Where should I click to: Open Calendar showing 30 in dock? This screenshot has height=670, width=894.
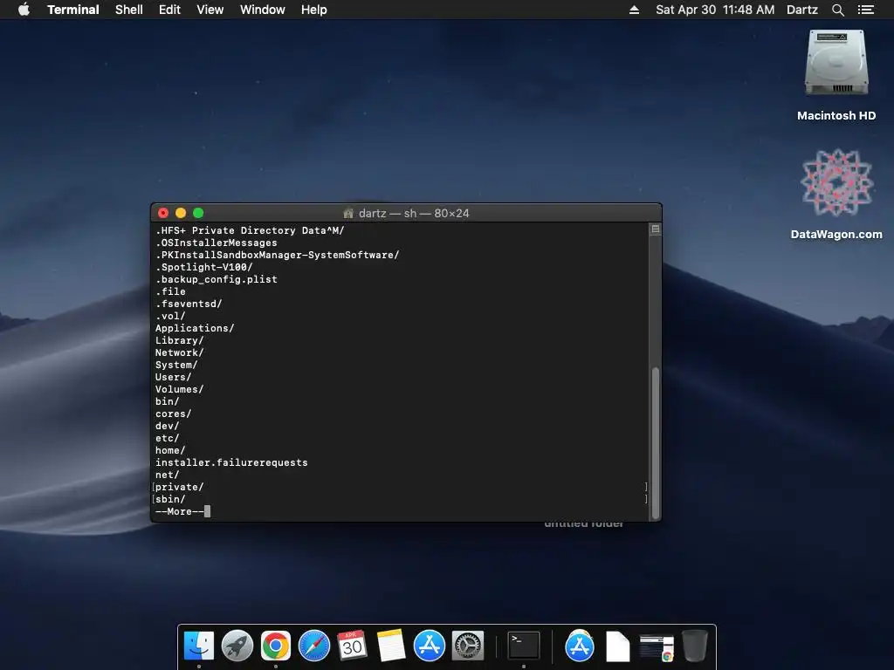[352, 646]
